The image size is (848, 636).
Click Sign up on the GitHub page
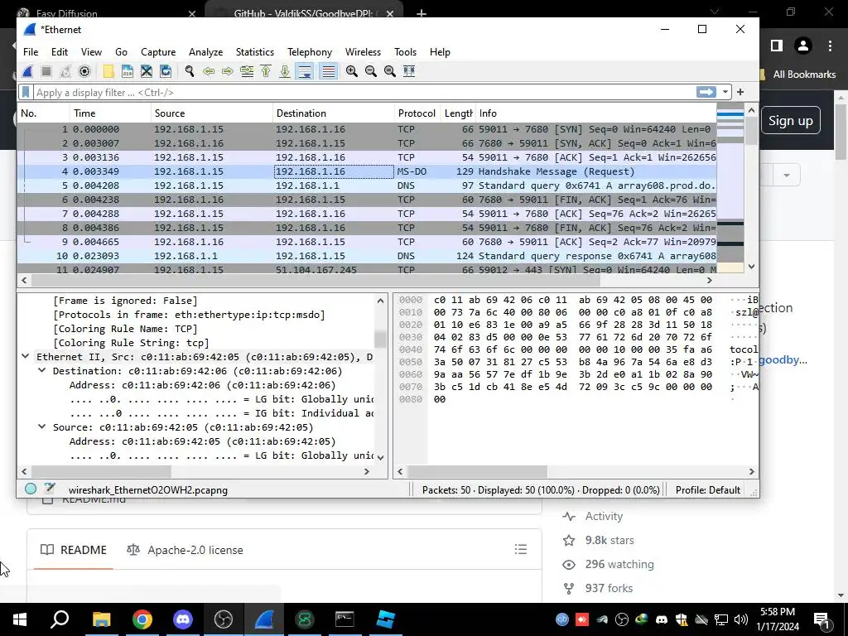[790, 121]
